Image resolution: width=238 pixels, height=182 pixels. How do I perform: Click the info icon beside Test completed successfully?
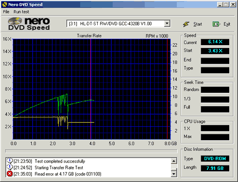(10, 161)
